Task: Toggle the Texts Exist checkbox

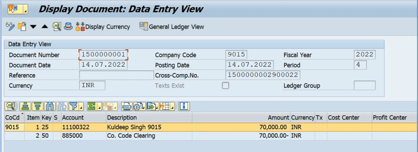Action: tap(225, 86)
